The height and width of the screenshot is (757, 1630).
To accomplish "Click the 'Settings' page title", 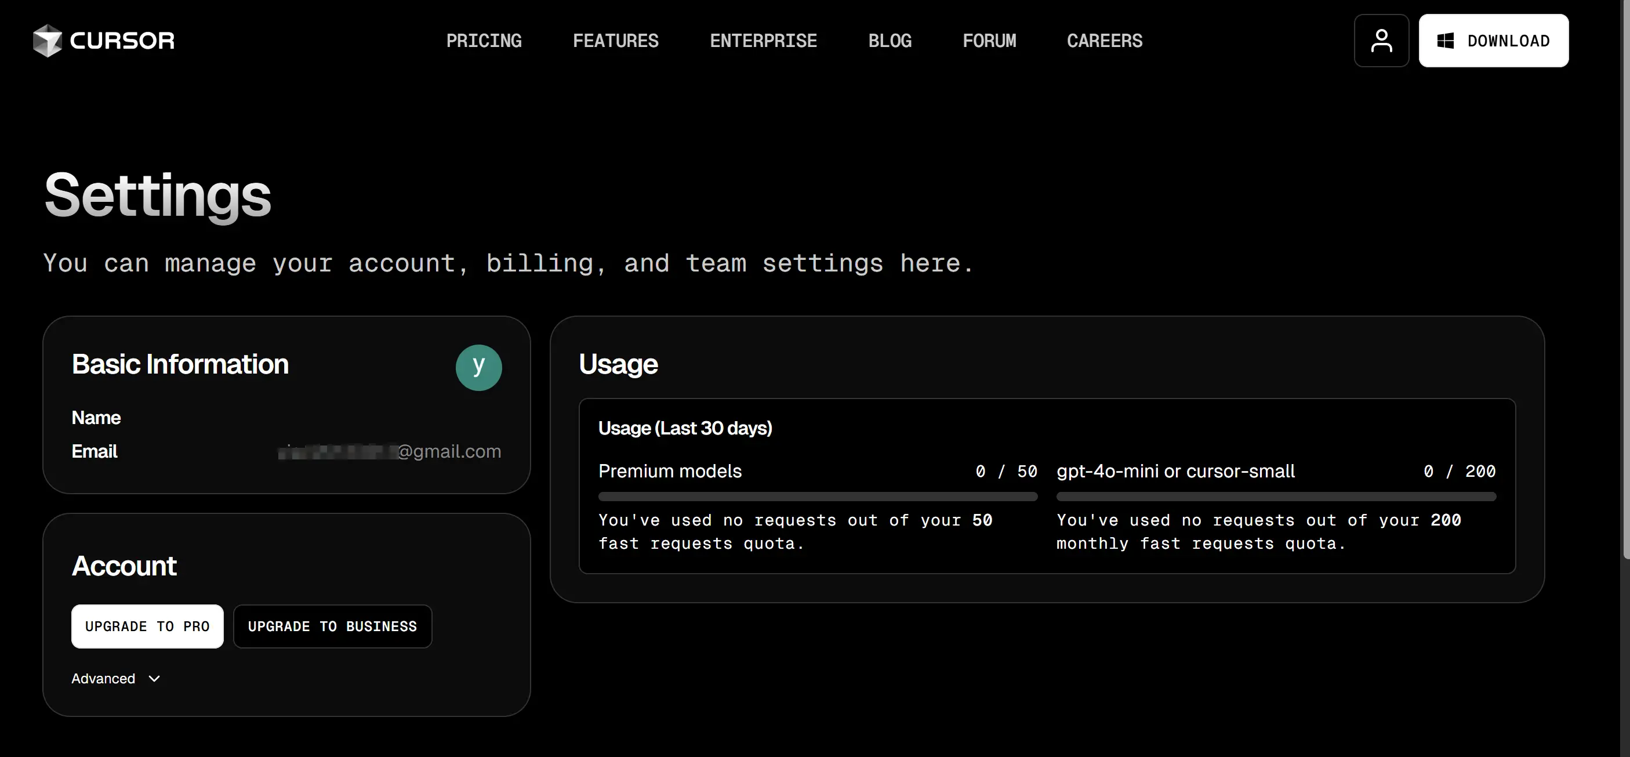I will click(158, 196).
